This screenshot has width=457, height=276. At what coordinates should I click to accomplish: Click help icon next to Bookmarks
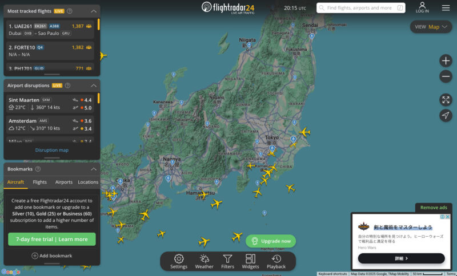point(38,169)
